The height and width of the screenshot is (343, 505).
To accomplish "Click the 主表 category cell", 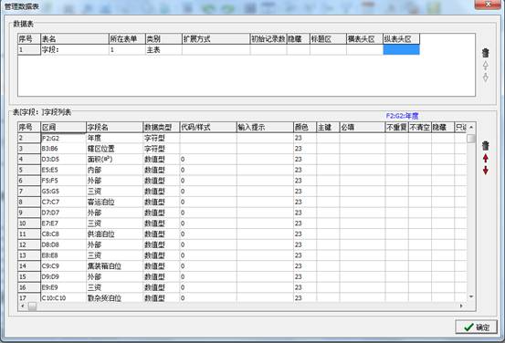I will click(163, 50).
